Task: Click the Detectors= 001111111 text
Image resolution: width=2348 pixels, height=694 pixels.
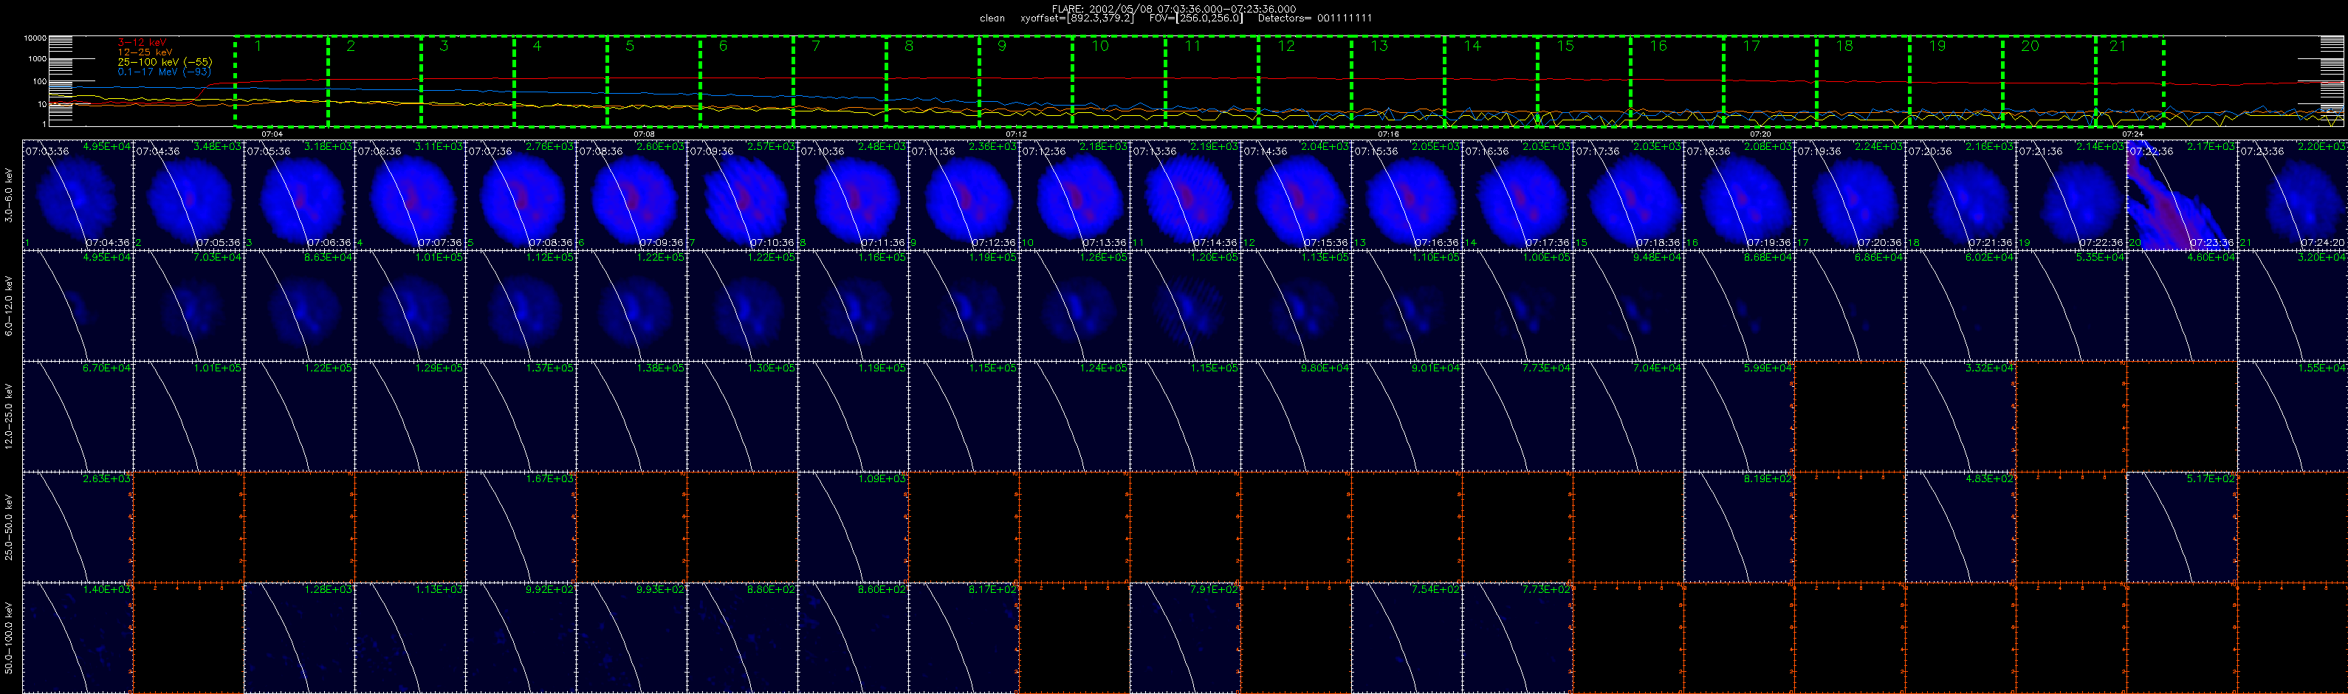Action: [1314, 18]
